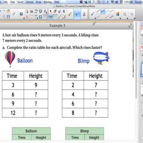This screenshot has height=143, width=143.
Task: Click the battery 100% indicator
Action: click(128, 2)
